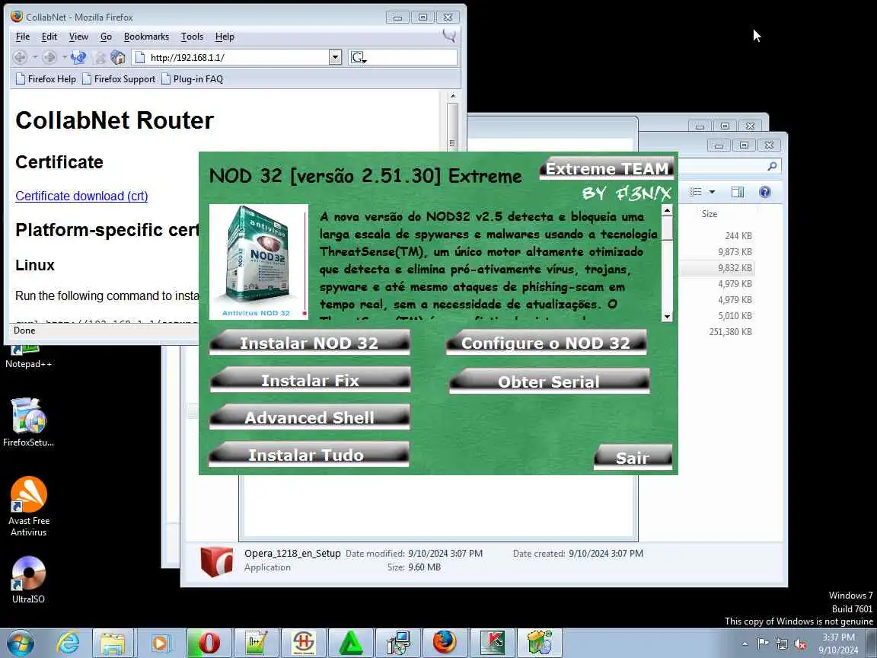Click the Windows Start orb
The image size is (877, 658).
[x=21, y=643]
